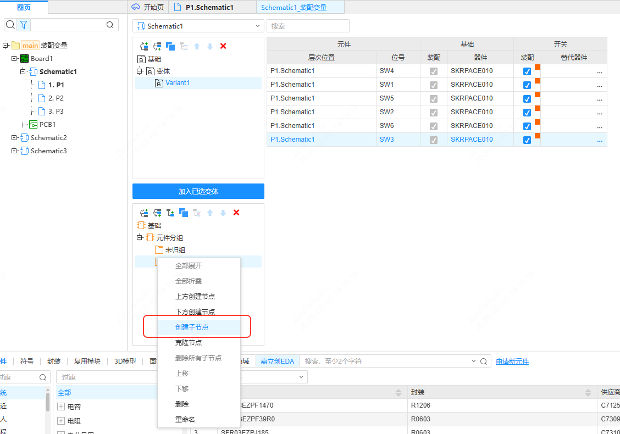The height and width of the screenshot is (434, 620).
Task: Click the 搜索 search input field
Action: click(x=308, y=26)
